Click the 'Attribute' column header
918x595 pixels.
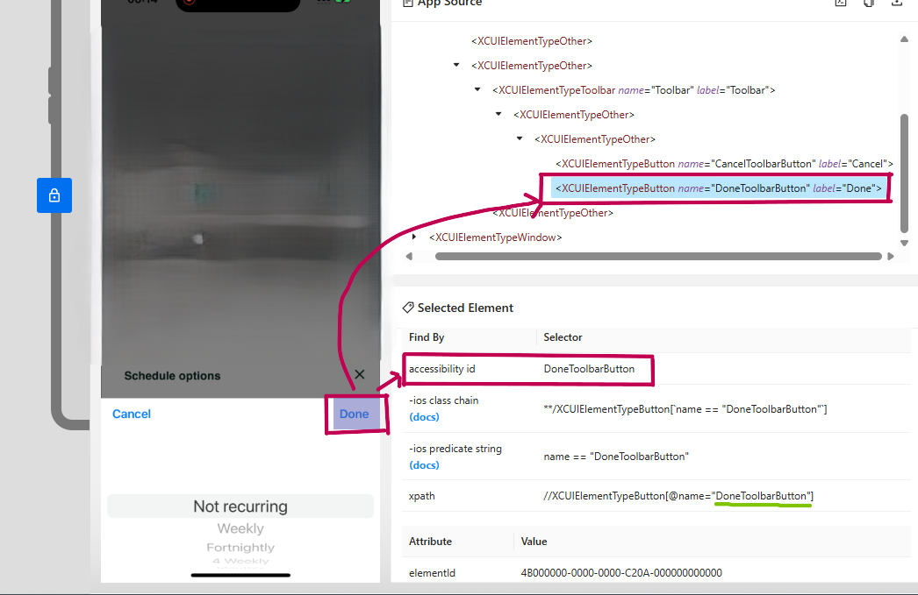430,542
